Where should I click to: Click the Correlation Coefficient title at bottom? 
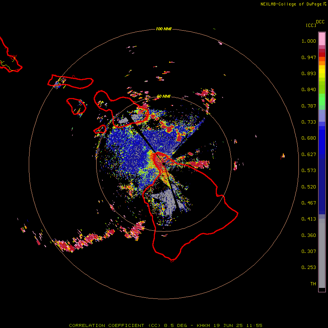coord(165,325)
